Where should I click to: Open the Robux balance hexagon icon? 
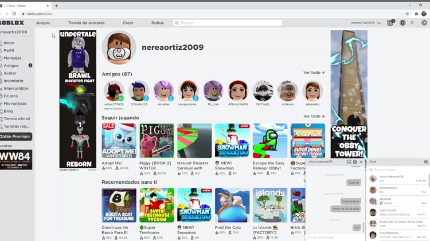click(x=402, y=23)
